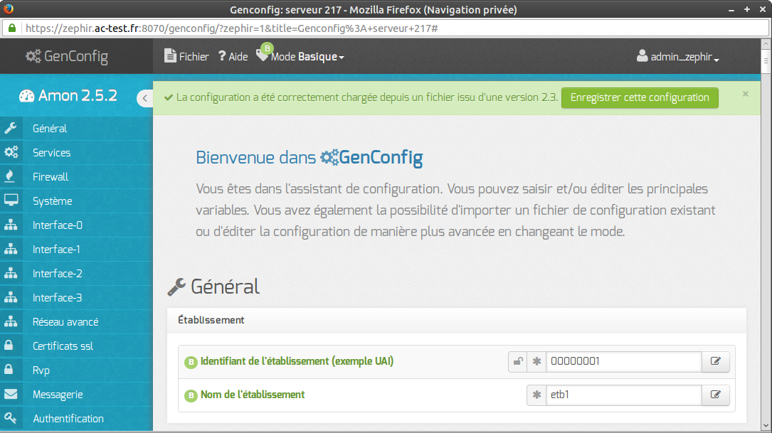The image size is (772, 433).
Task: Click the asterisk icon beside etb1 field
Action: tap(536, 395)
